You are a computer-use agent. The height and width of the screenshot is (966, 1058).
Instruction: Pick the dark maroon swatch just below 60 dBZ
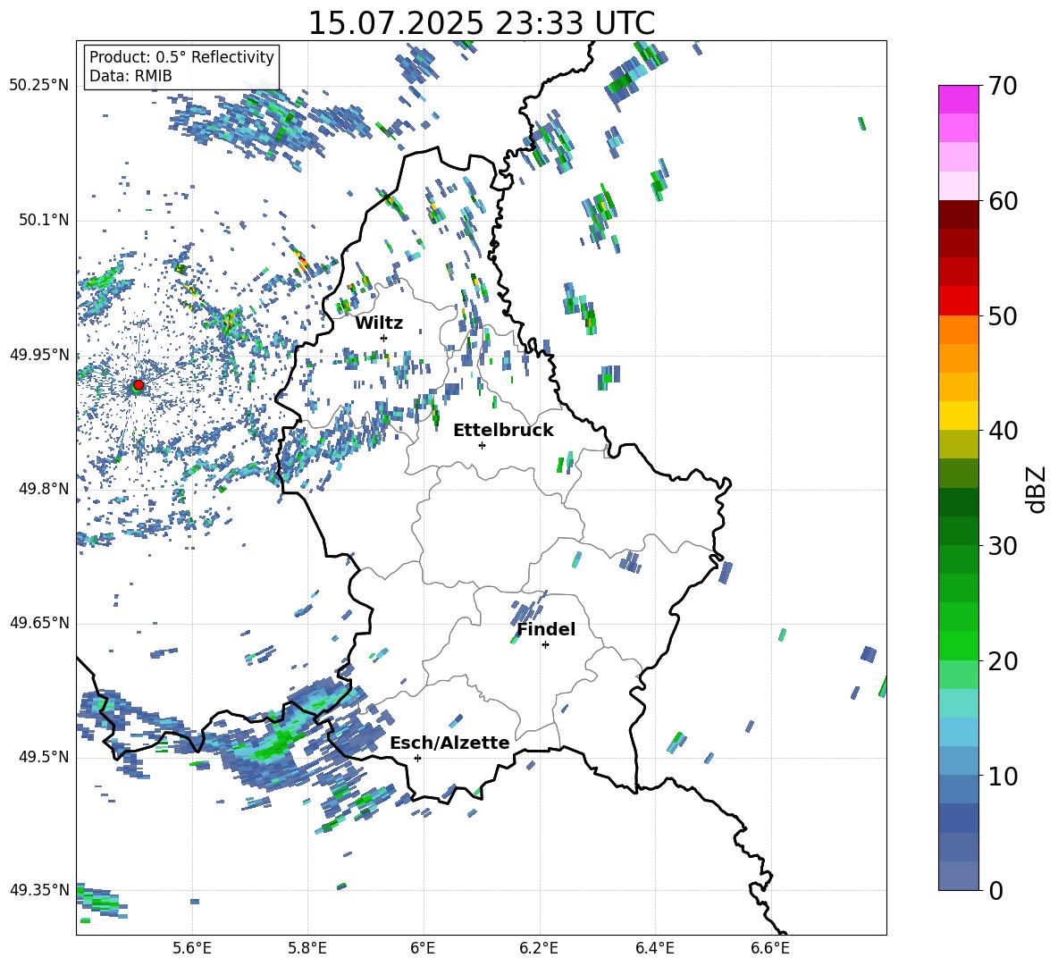(x=958, y=214)
